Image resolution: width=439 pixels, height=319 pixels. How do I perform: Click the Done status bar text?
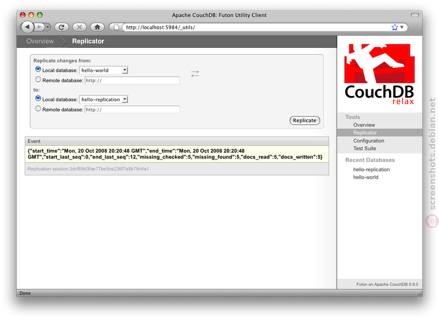click(25, 293)
